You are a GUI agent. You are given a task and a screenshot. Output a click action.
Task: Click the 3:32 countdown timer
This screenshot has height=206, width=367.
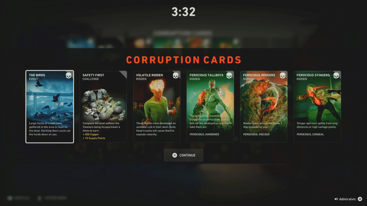[x=183, y=12]
